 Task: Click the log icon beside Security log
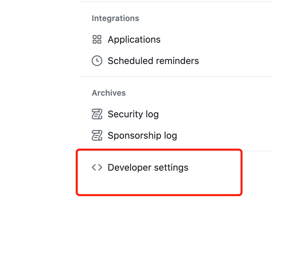pyautogui.click(x=97, y=114)
